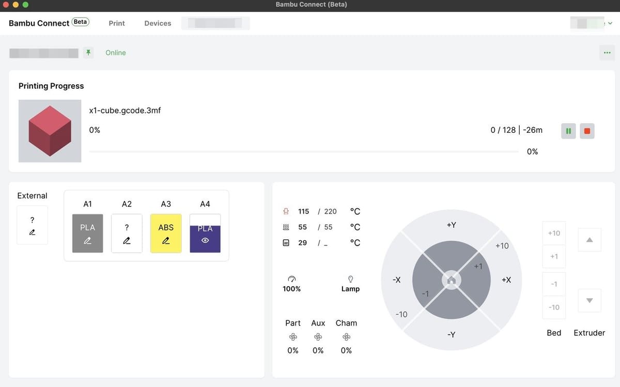Home the axes with center house icon
Screen dimensions: 620x387
[x=451, y=280]
